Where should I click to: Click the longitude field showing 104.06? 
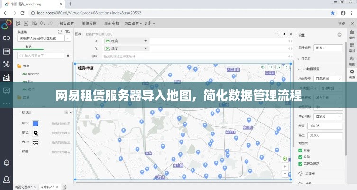point(325,126)
